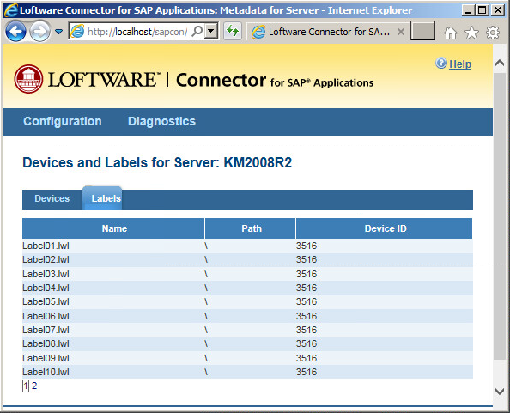Open the Diagnostics menu
510x413 pixels.
click(x=161, y=121)
